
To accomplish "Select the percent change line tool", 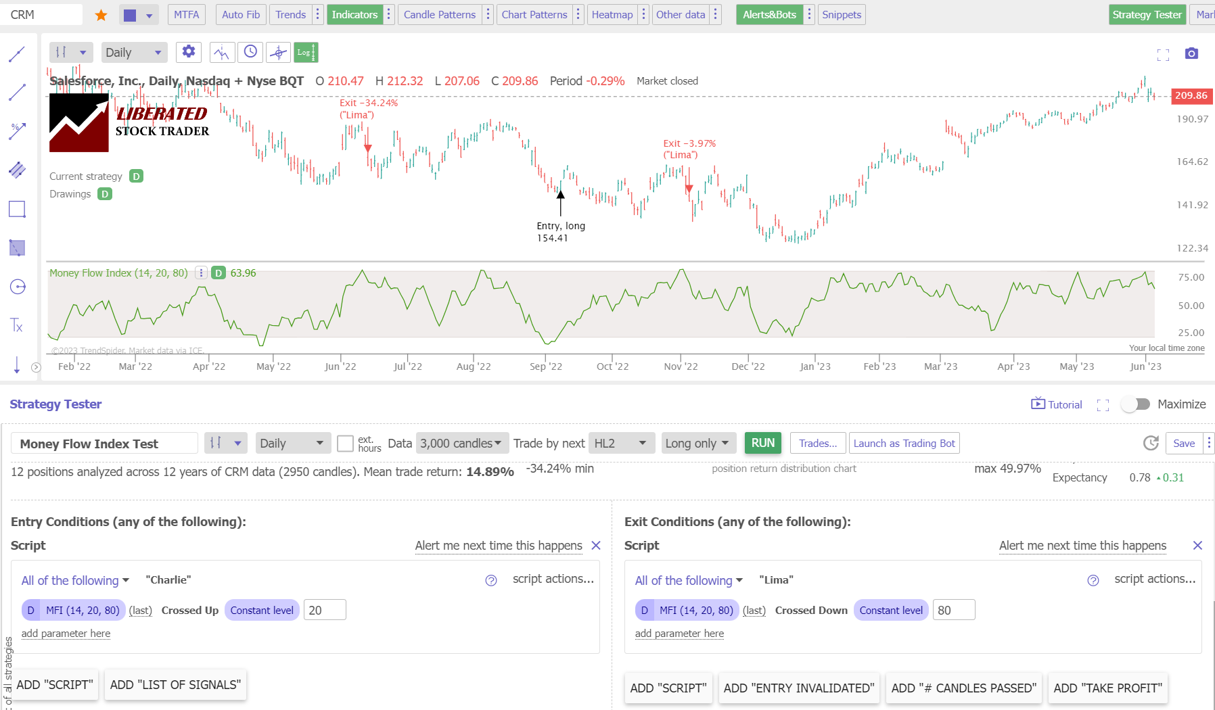I will 17,131.
